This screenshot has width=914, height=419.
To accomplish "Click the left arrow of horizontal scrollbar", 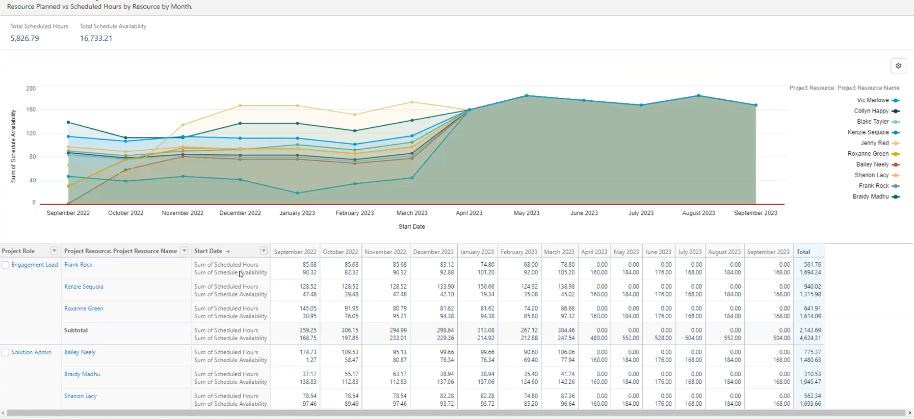I will [3, 413].
